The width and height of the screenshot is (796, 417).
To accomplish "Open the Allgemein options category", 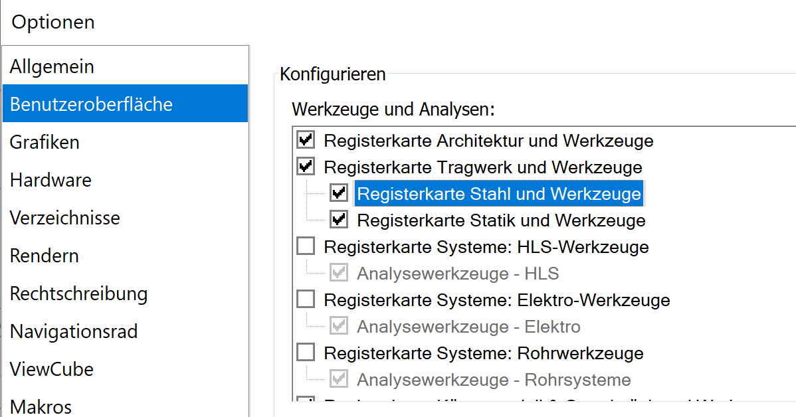I will pos(52,66).
